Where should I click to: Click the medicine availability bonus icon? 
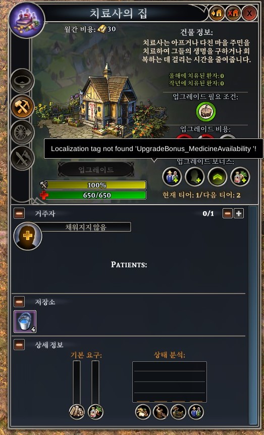pos(240,177)
